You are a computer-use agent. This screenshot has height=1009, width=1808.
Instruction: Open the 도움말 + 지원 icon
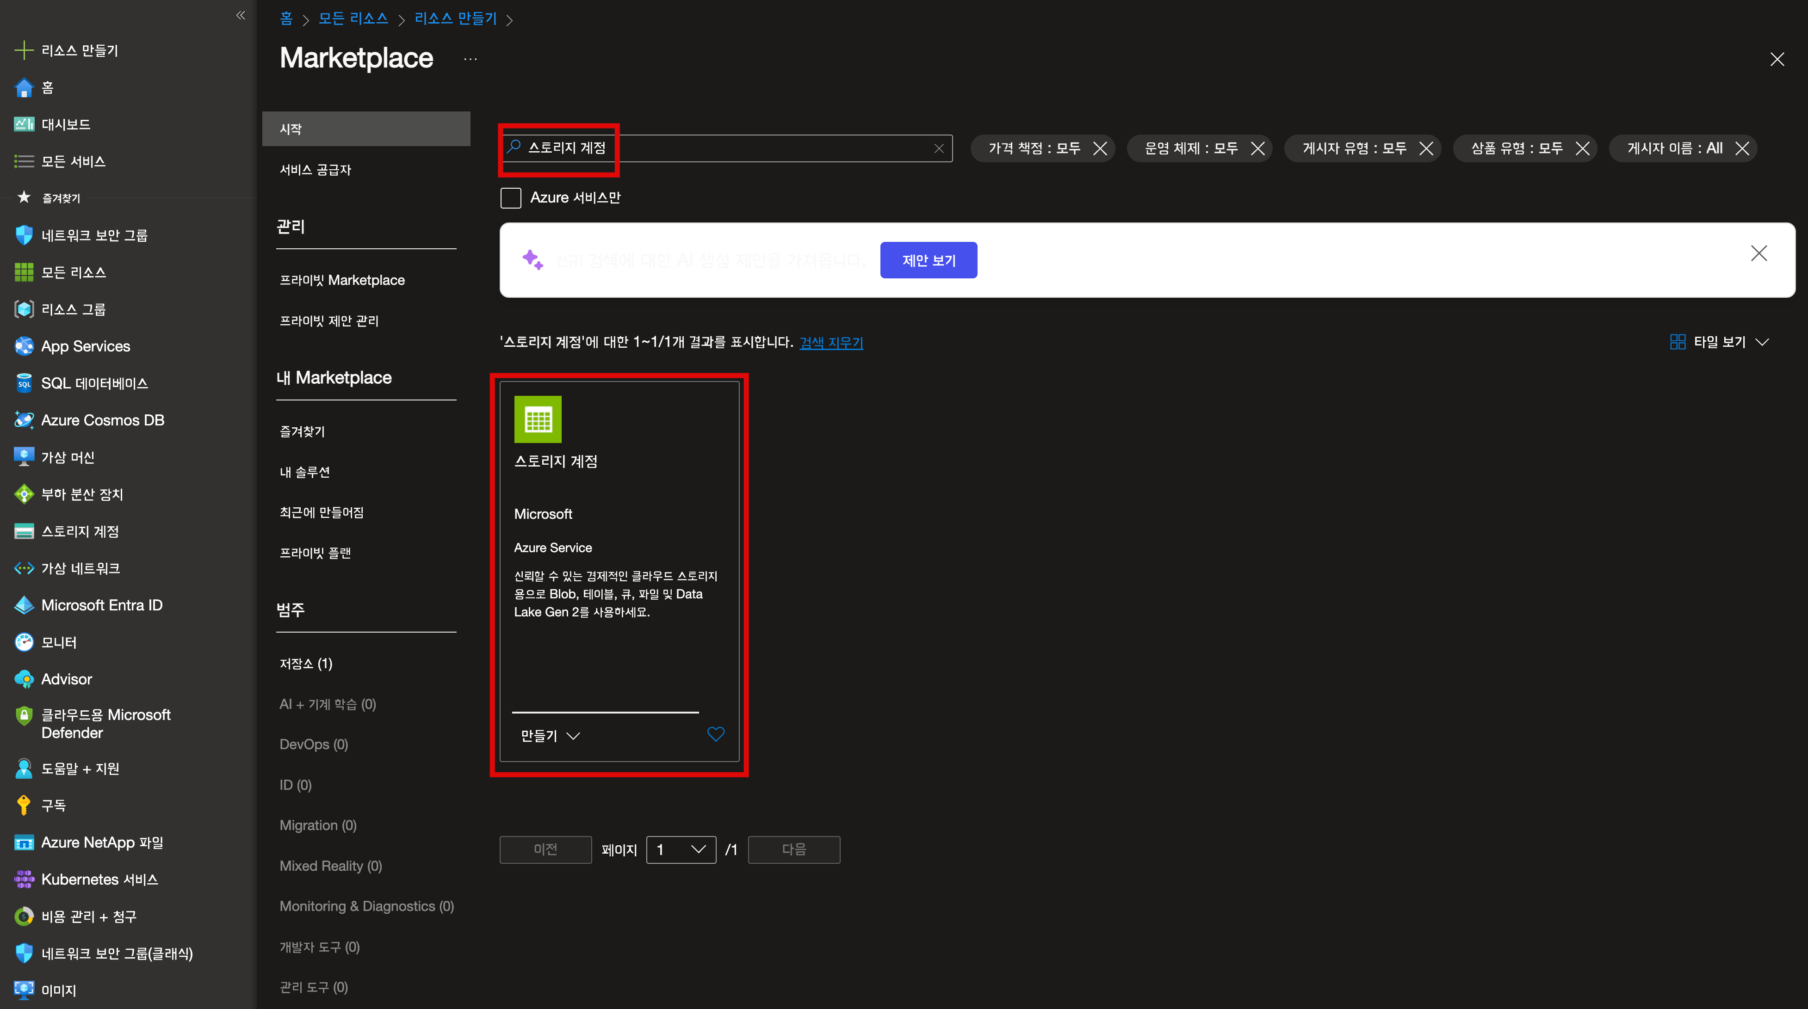[x=24, y=769]
